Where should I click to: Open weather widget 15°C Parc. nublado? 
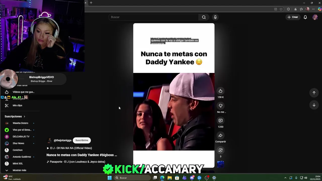coord(12,178)
